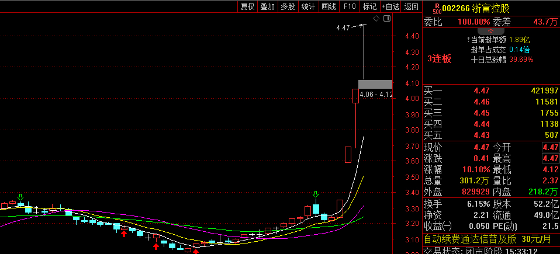Image resolution: width=560 pixels, height=254 pixels.
Task: Click the 内盘 218.2万 value
Action: [x=543, y=192]
